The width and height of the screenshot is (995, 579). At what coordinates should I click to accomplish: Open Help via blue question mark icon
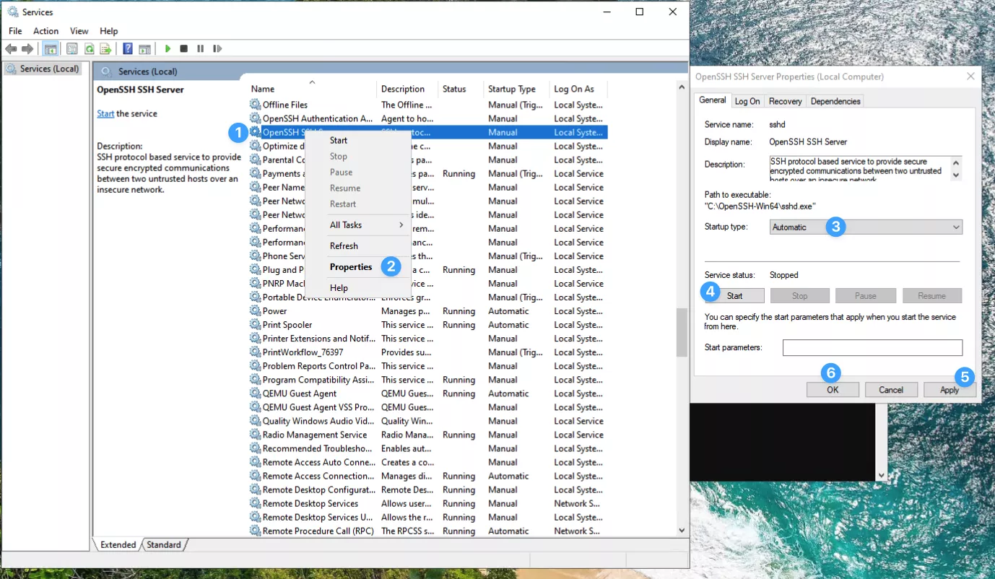pyautogui.click(x=127, y=49)
